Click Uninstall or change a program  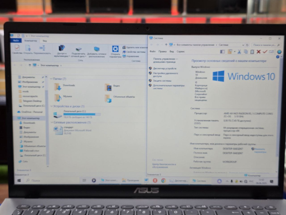click(x=135, y=48)
